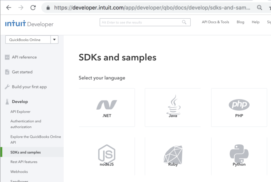Collapse the Develop section
Image resolution: width=271 pixels, height=182 pixels.
click(x=20, y=102)
